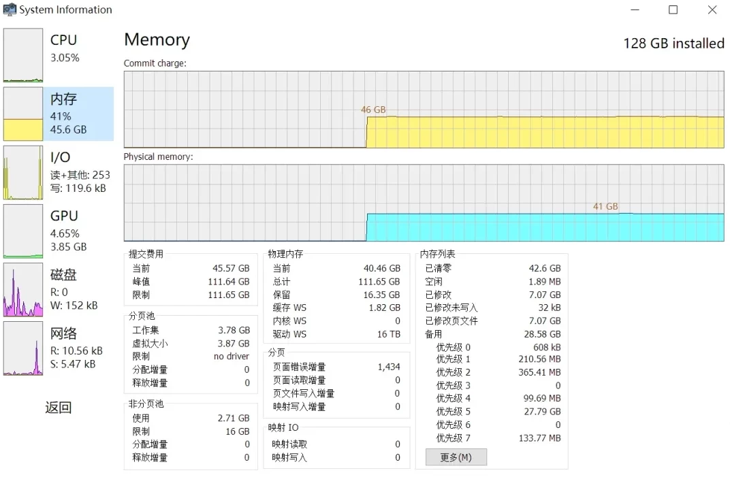Click the 网络 network mini-graph thumbnail
The image size is (730, 477).
click(23, 348)
